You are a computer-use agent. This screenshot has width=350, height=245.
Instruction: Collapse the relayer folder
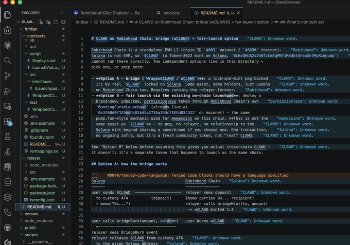[33, 158]
